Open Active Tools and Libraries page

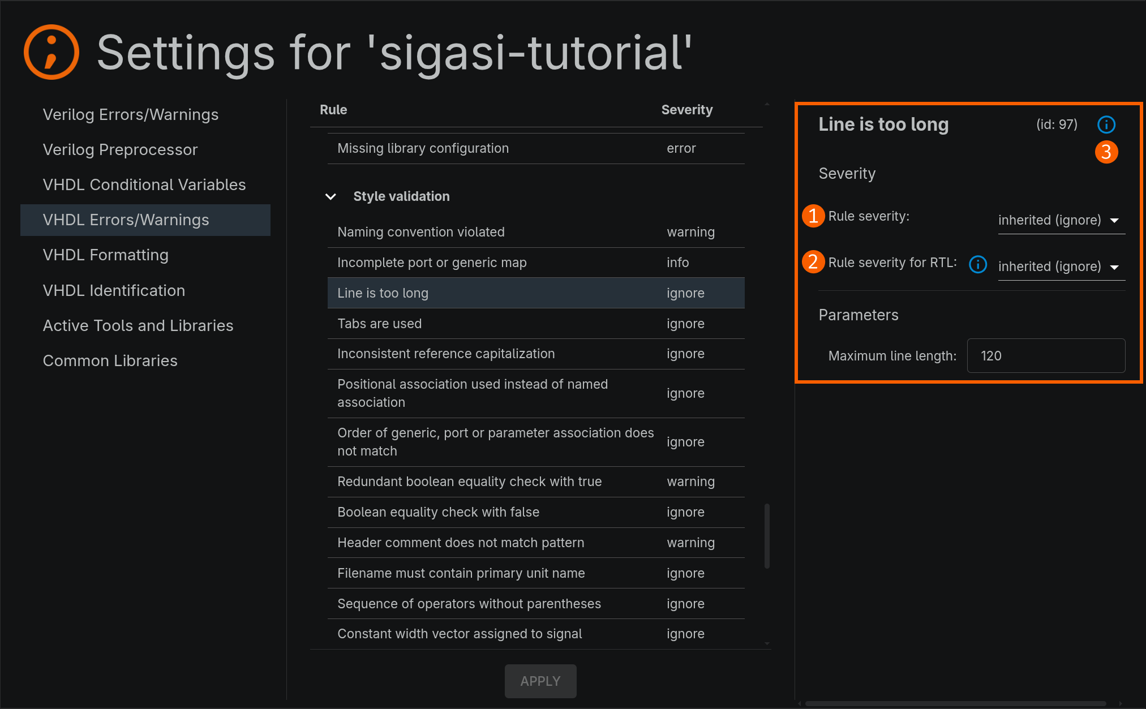pos(145,325)
